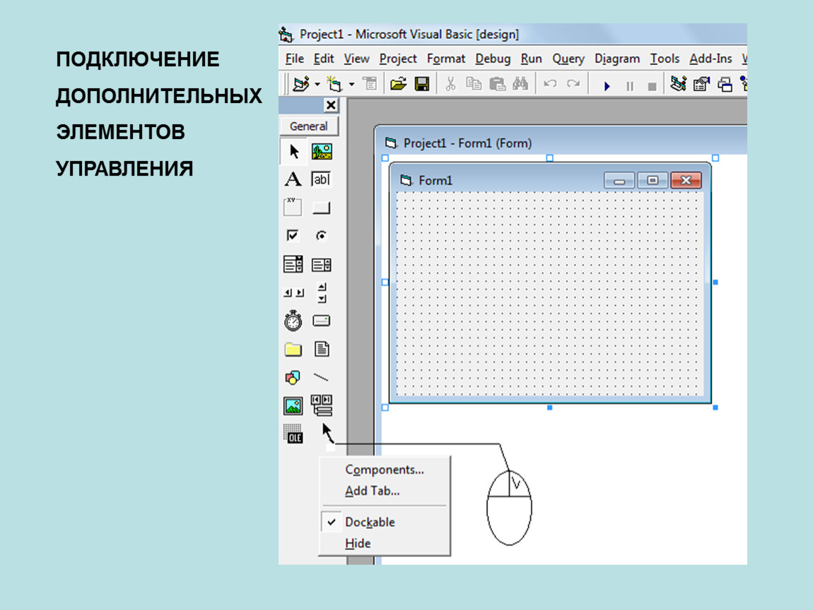Select the OptionButton control tool
The height and width of the screenshot is (610, 813).
322,236
